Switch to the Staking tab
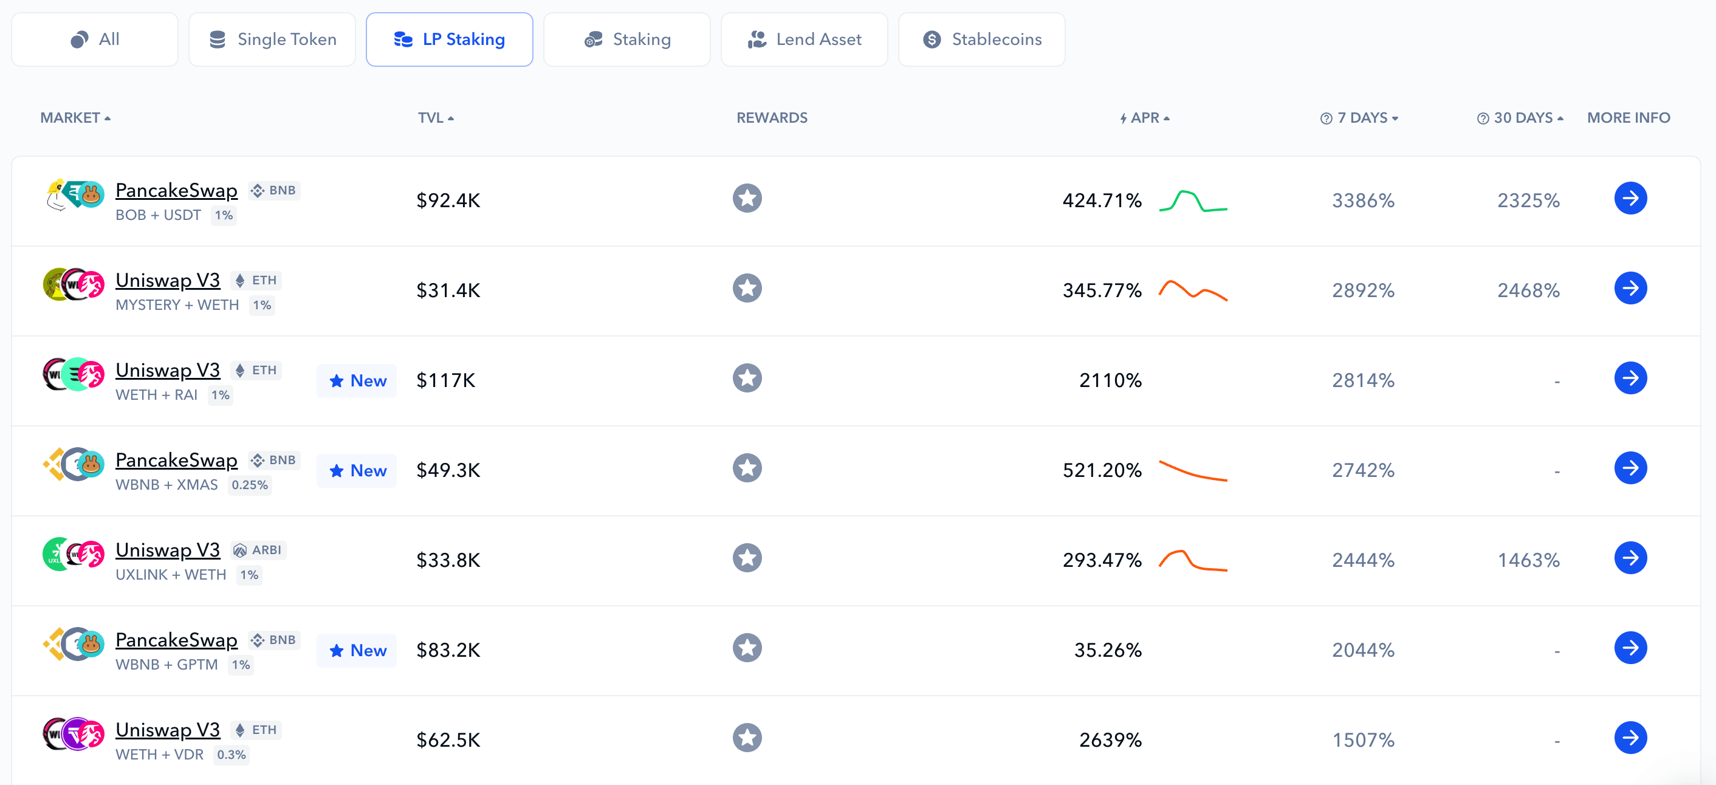Screen dimensions: 1716x785 click(x=626, y=39)
